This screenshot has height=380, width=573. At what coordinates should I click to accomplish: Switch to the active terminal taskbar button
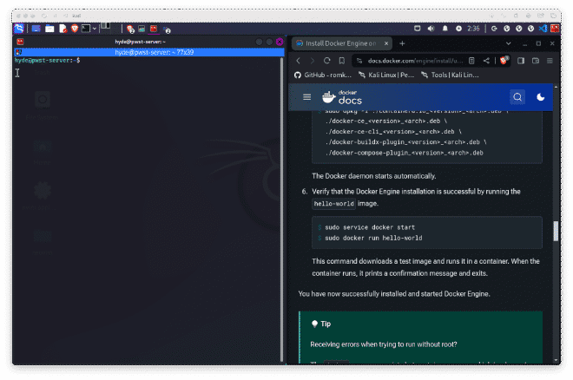[x=154, y=29]
